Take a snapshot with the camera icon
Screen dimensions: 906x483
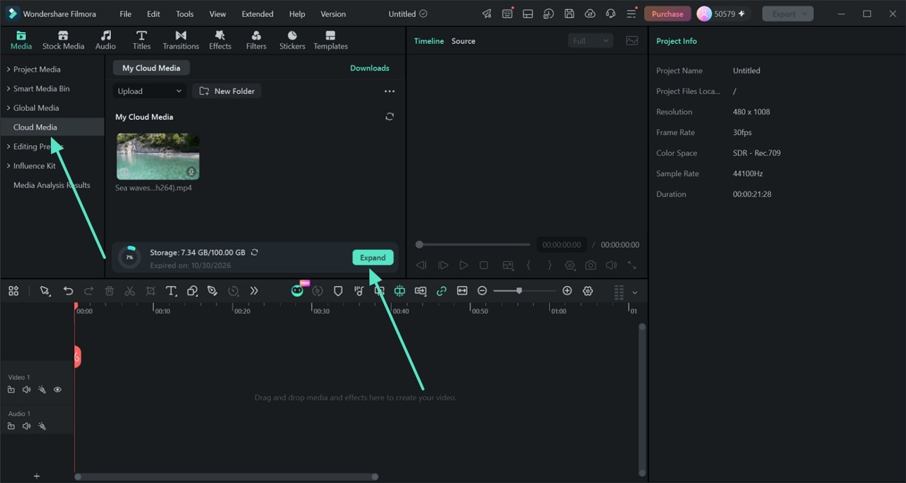pos(591,265)
